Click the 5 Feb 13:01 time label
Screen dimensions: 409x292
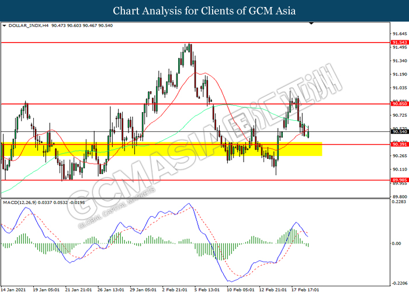click(207, 290)
